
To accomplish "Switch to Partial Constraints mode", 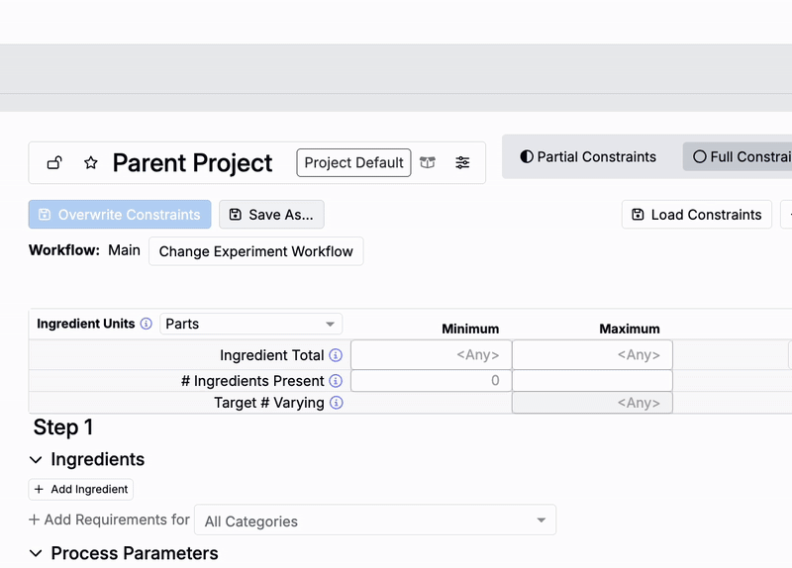I will coord(589,156).
